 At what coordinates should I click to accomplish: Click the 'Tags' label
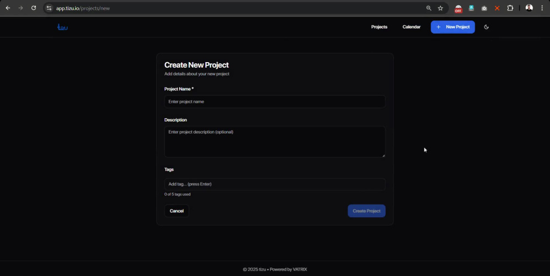[x=169, y=169]
